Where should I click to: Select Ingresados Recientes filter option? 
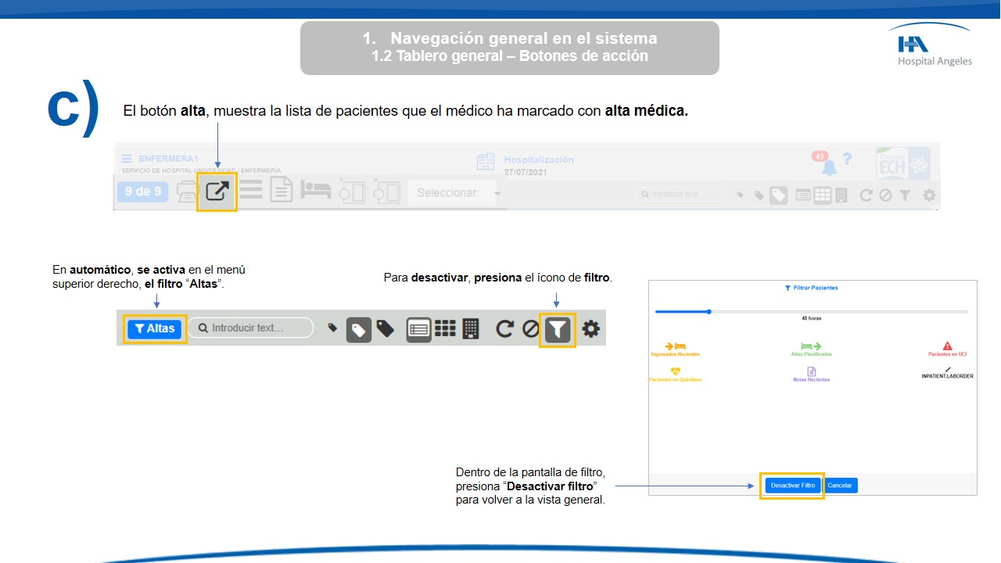tap(676, 349)
